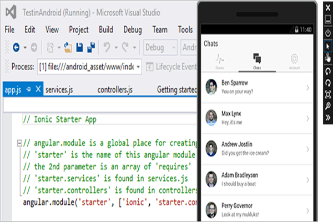Click Andrew Jostlin's avatar photo

[211, 148]
